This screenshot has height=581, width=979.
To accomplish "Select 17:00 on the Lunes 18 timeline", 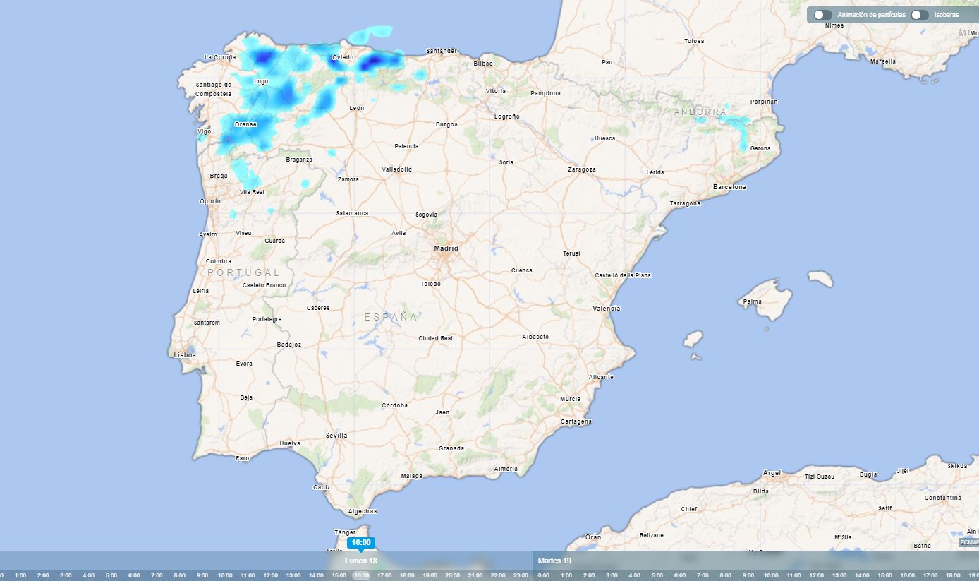I will coord(384,575).
